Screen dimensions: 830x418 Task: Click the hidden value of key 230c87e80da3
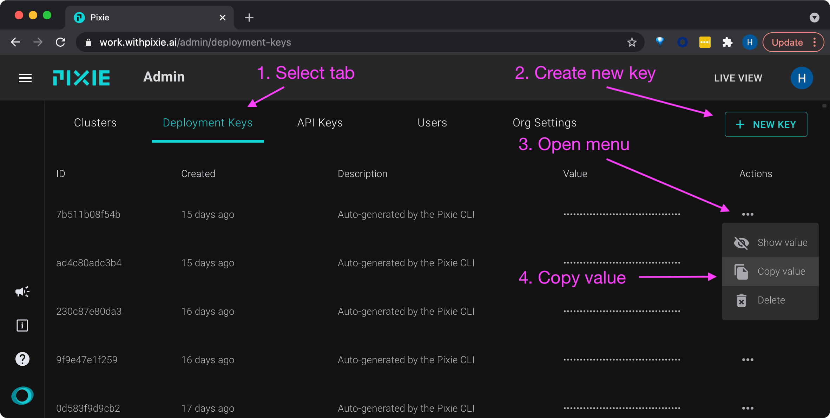pyautogui.click(x=622, y=311)
